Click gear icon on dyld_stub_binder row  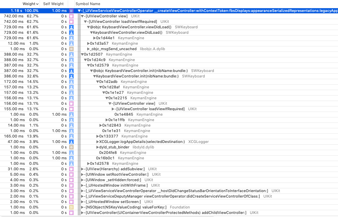(71, 147)
